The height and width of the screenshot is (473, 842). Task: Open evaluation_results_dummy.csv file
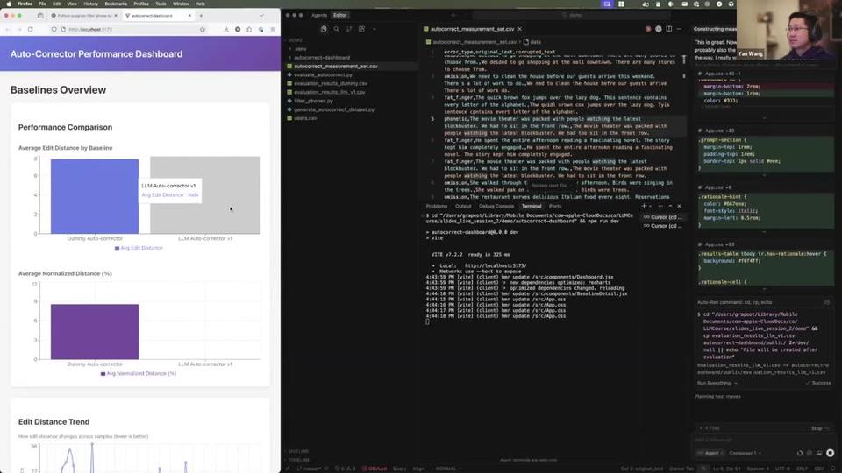click(331, 83)
